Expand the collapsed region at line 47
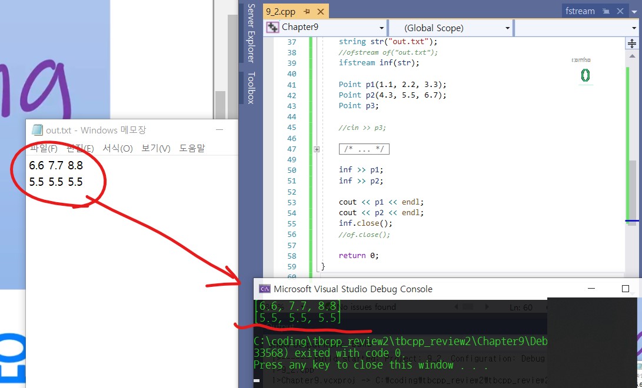642x388 pixels. pyautogui.click(x=317, y=149)
